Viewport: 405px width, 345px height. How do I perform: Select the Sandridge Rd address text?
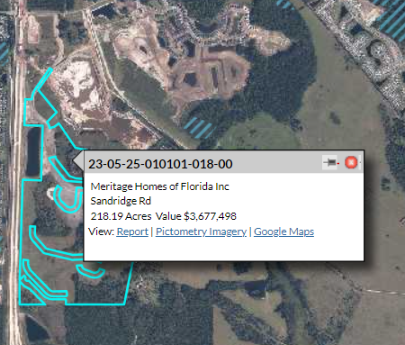coord(121,201)
